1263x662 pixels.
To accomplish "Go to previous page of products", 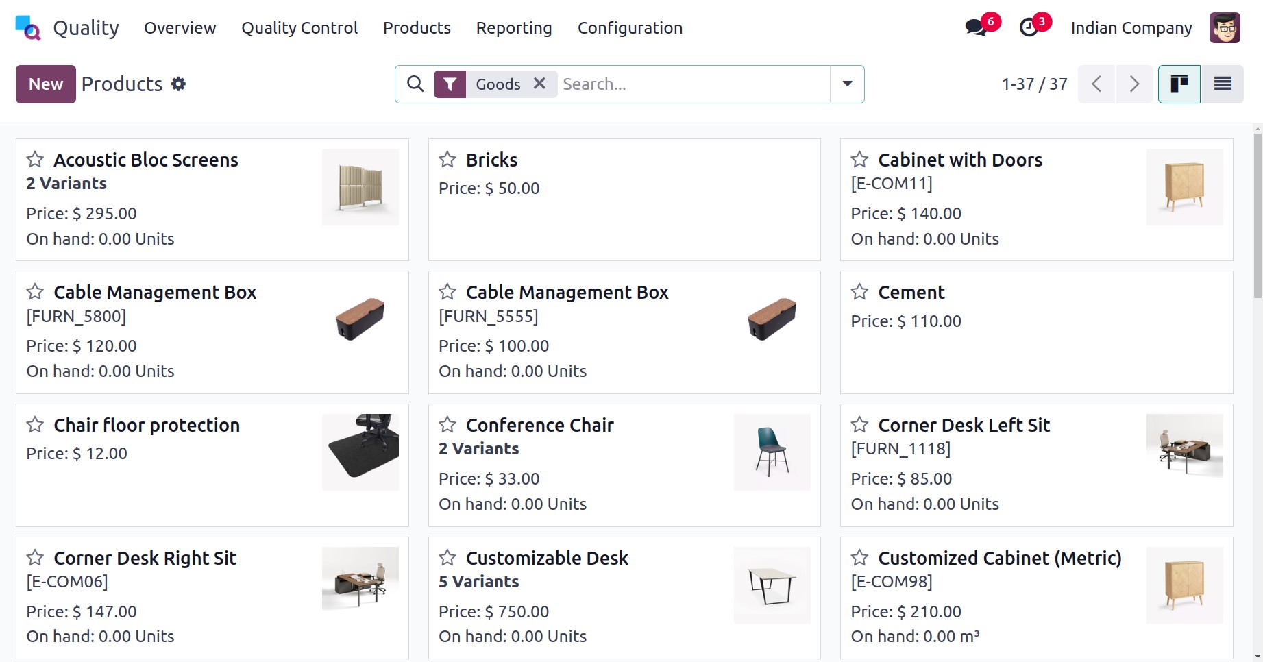I will click(x=1096, y=84).
